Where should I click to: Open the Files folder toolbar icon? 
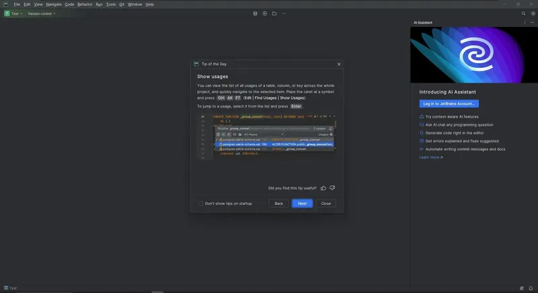coord(274,13)
